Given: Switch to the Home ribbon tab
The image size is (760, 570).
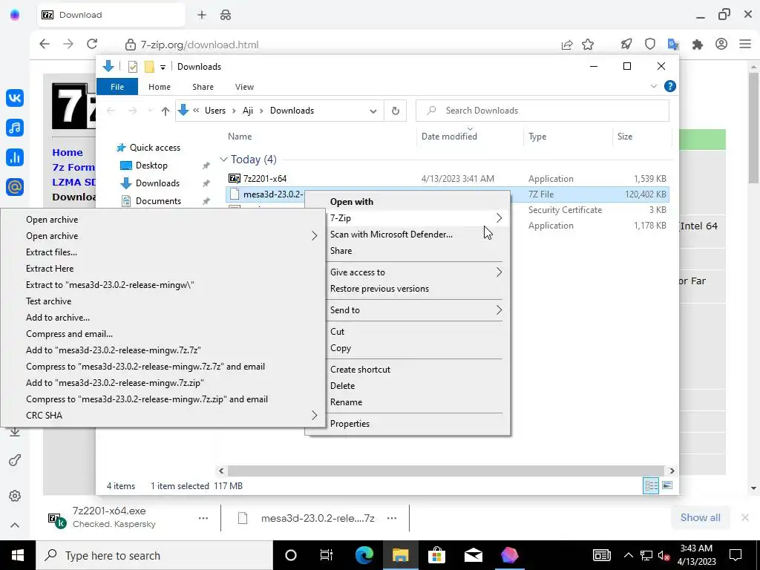Looking at the screenshot, I should coord(160,87).
